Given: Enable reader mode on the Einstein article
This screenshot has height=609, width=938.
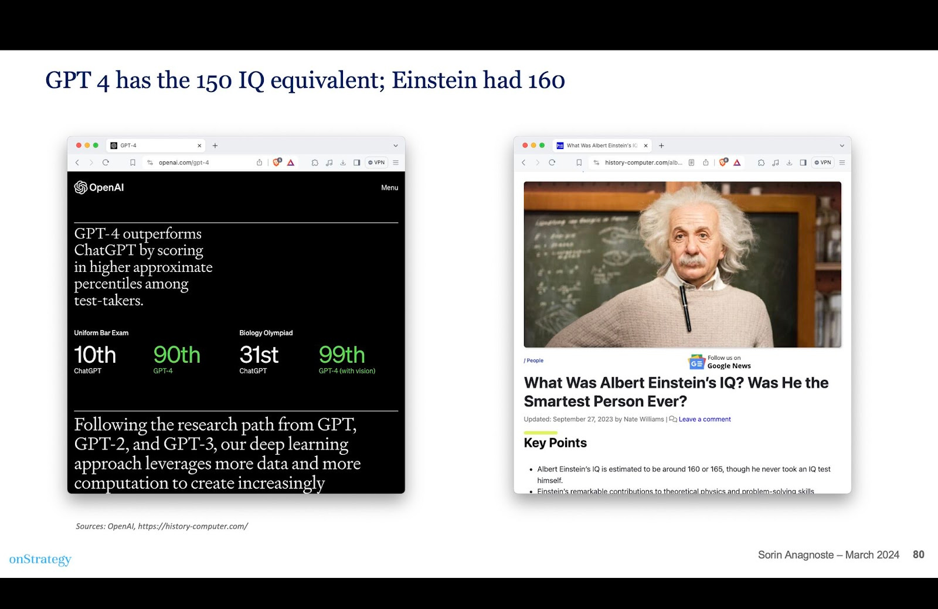Looking at the screenshot, I should click(x=691, y=163).
